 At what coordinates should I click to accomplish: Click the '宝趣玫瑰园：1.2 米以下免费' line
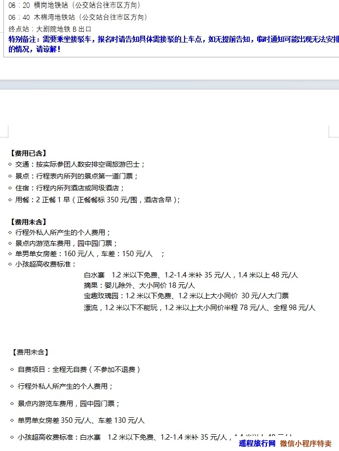tap(187, 296)
